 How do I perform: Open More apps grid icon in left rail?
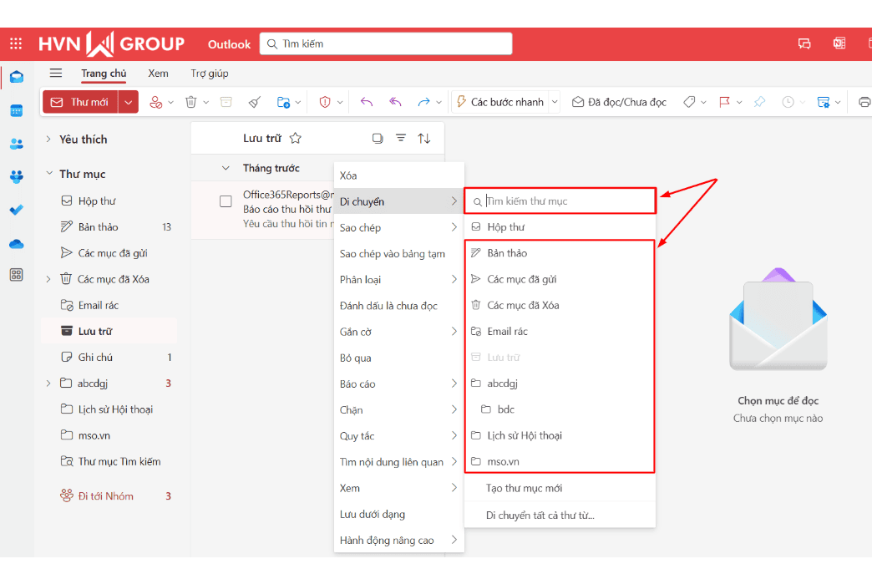(17, 275)
